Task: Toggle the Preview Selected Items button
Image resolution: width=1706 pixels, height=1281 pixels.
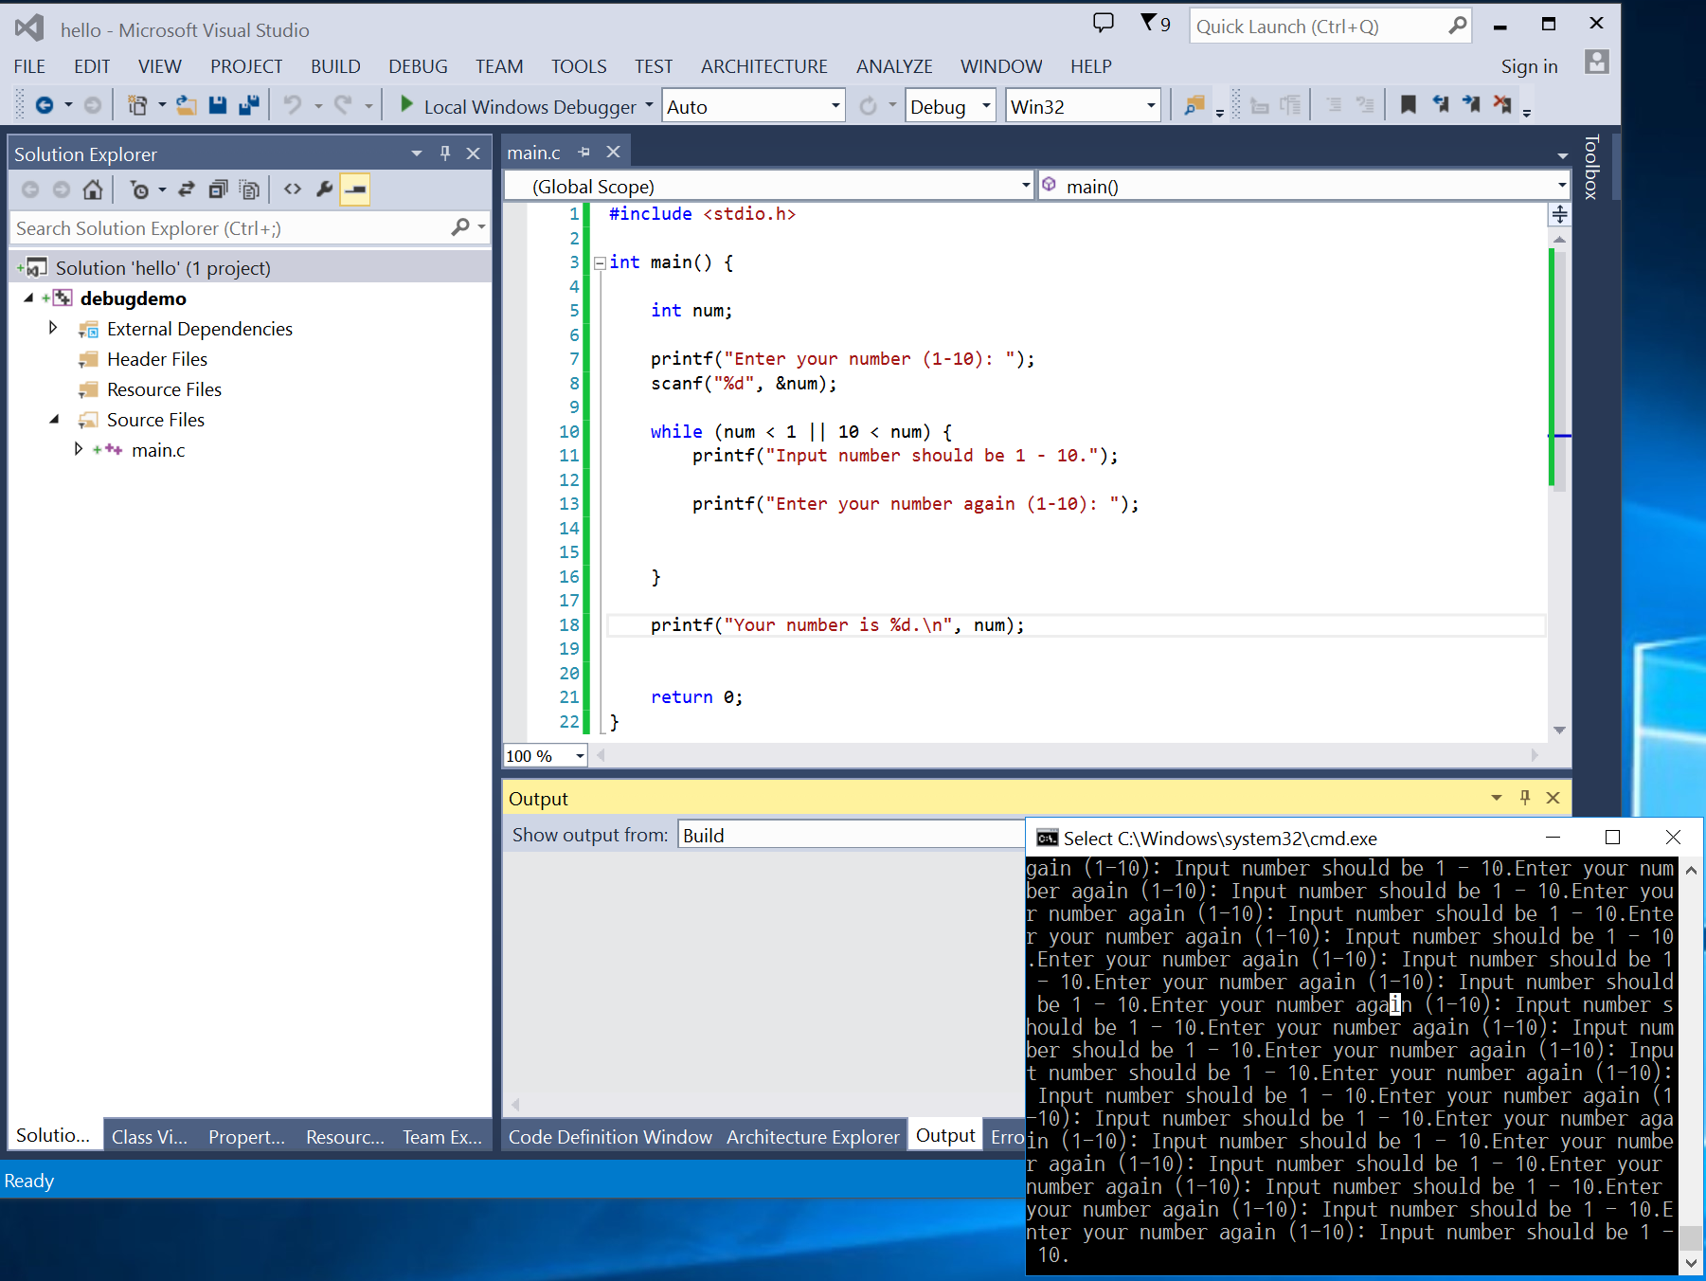Action: tap(355, 190)
